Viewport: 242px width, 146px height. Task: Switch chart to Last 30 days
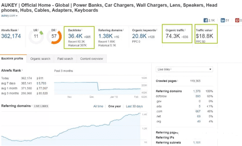134,106
